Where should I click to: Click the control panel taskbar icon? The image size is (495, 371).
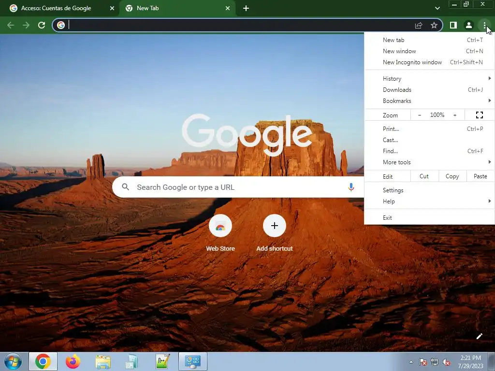(x=193, y=361)
